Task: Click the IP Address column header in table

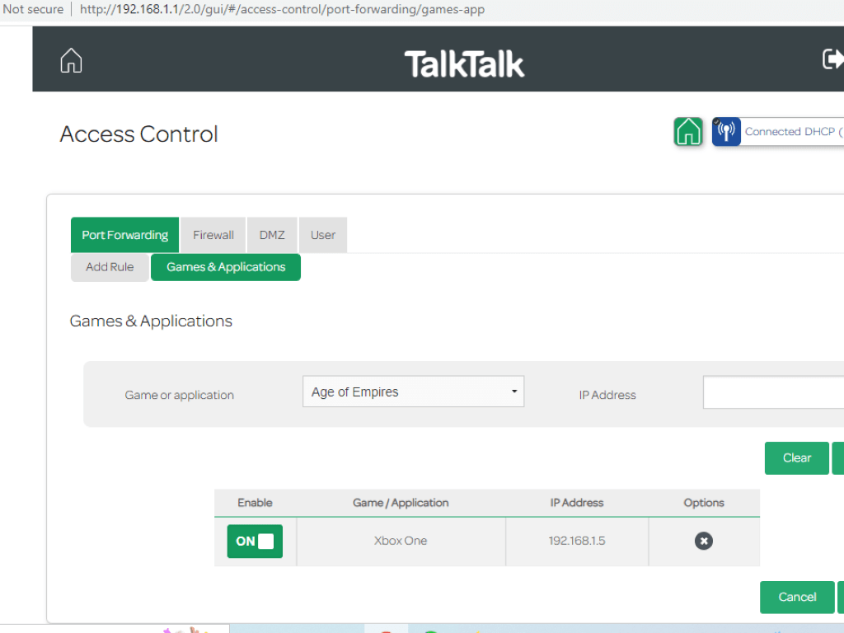Action: [576, 503]
